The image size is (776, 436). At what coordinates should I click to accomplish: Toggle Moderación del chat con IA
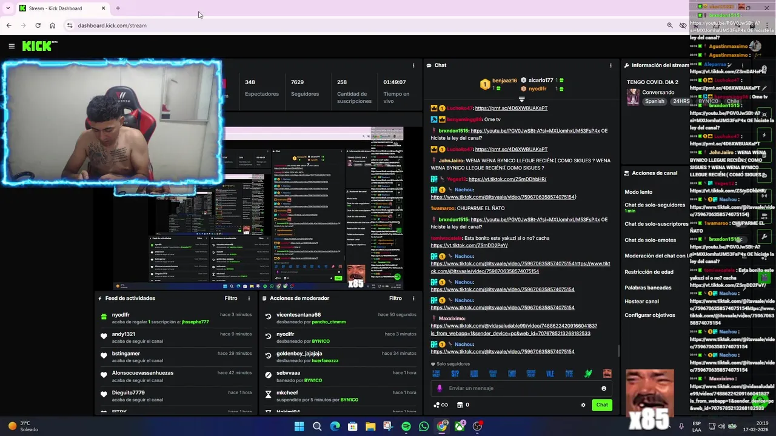[x=657, y=256]
